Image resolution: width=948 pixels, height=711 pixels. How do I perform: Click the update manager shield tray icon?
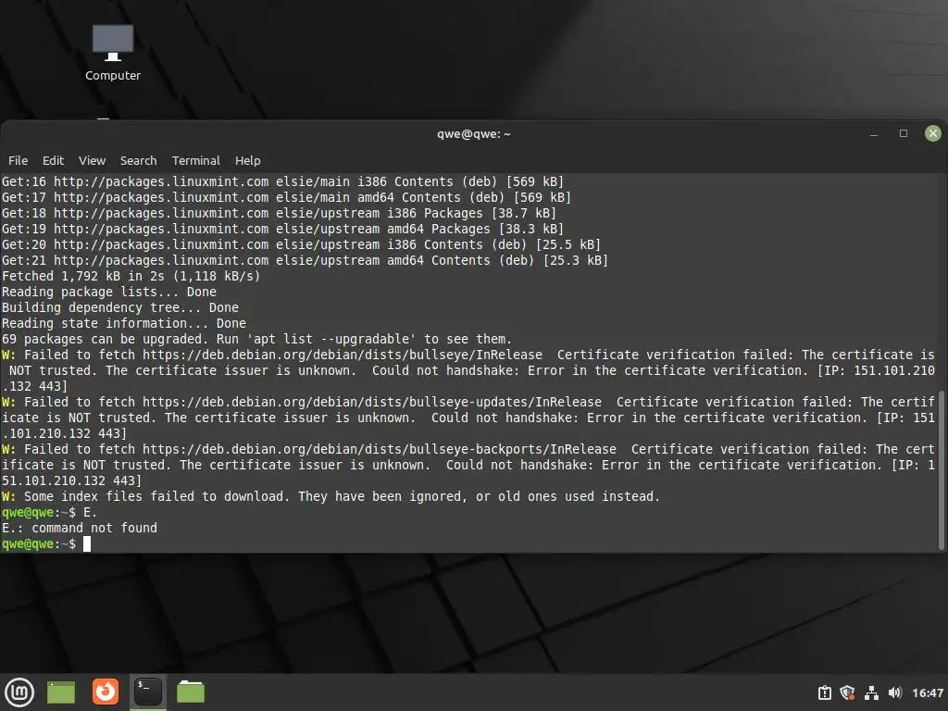click(848, 692)
